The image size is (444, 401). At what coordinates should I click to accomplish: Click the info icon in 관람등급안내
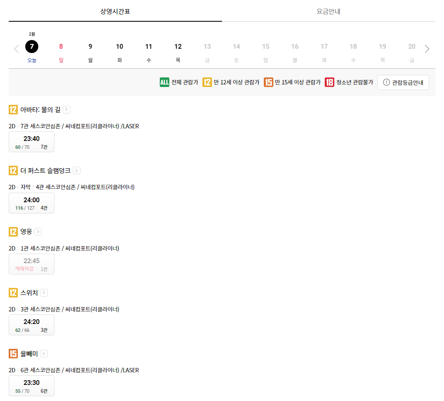pos(386,82)
